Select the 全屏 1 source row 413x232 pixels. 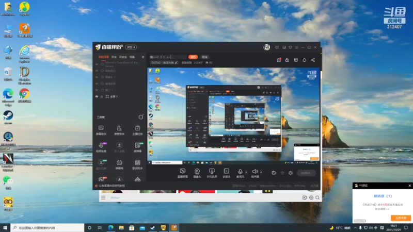[x=120, y=96]
